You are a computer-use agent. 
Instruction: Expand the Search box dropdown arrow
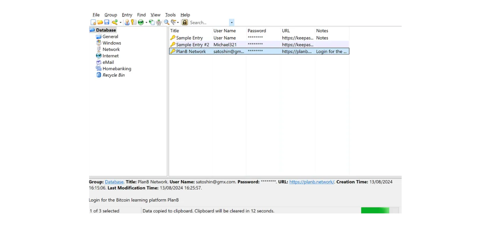tap(231, 22)
